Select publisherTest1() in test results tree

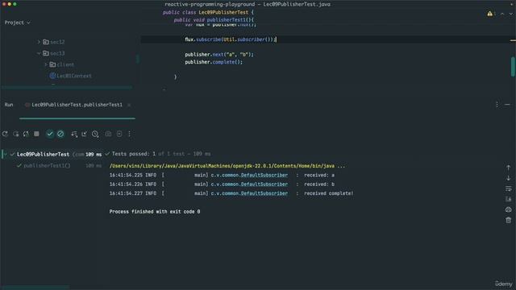(47, 166)
